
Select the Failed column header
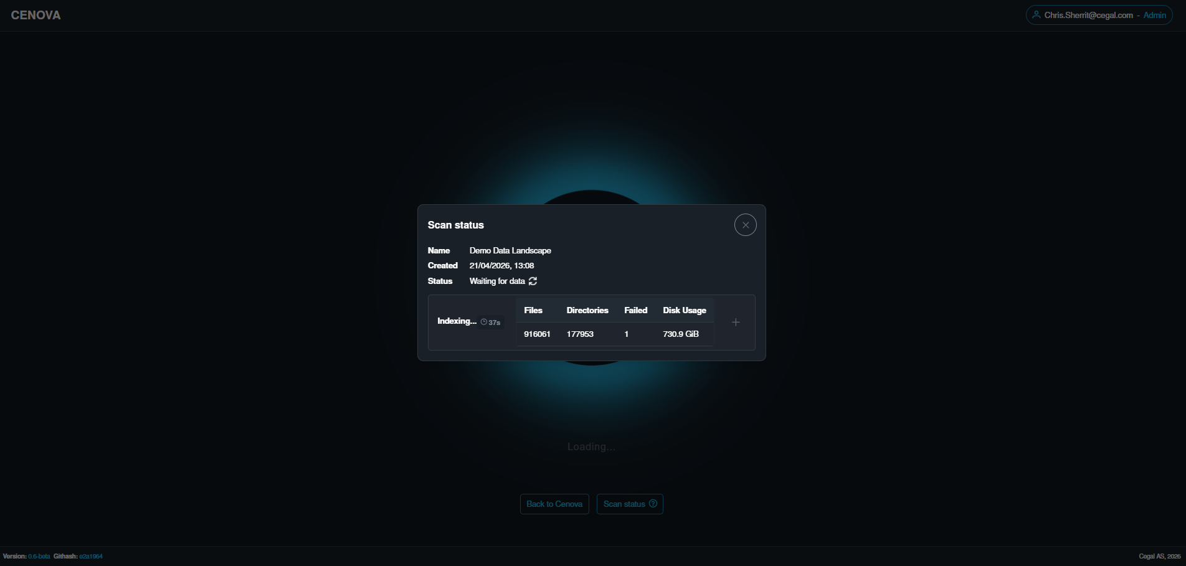point(636,310)
